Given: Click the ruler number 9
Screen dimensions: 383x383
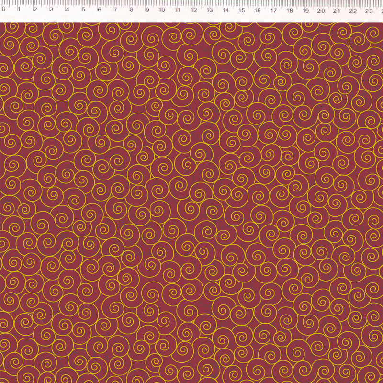Looking at the screenshot, I should (147, 10).
